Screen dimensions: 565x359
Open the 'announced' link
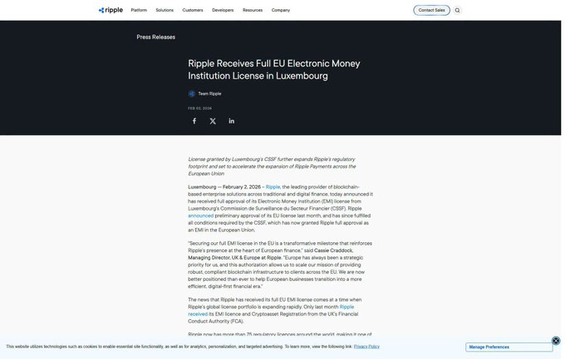tap(201, 216)
